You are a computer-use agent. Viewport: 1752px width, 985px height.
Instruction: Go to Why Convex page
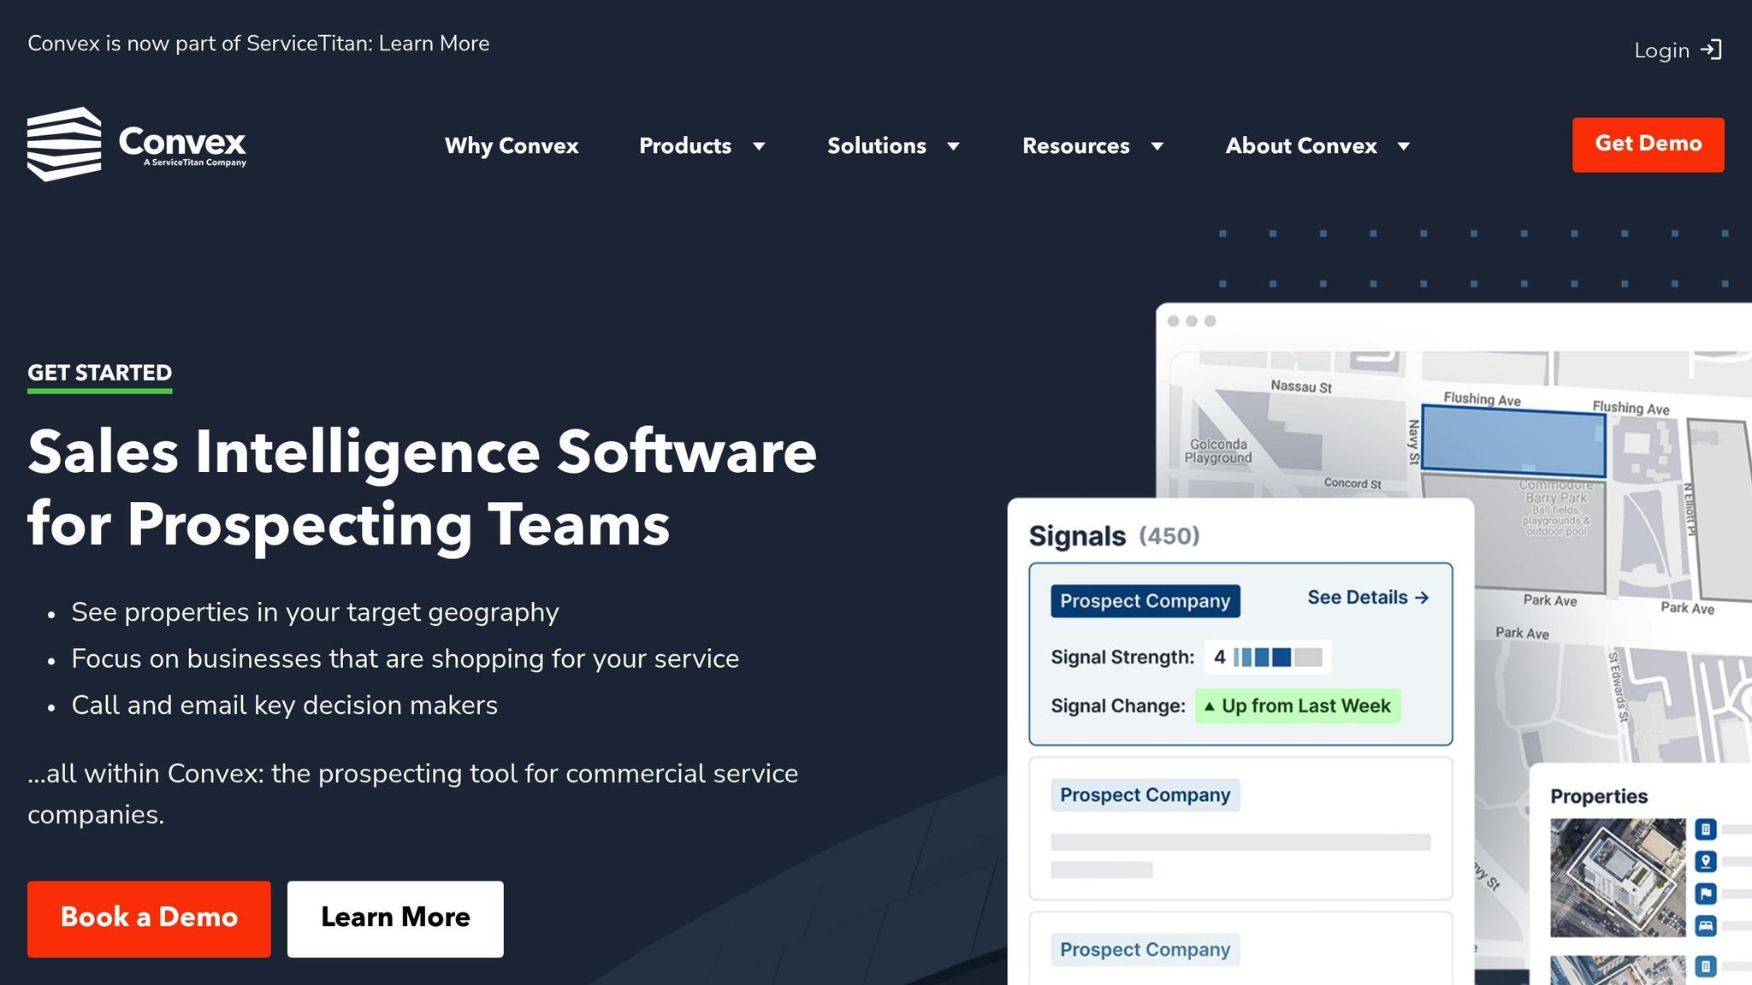tap(512, 146)
